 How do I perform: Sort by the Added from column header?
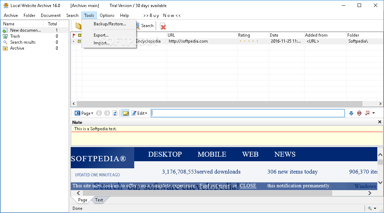(325, 35)
